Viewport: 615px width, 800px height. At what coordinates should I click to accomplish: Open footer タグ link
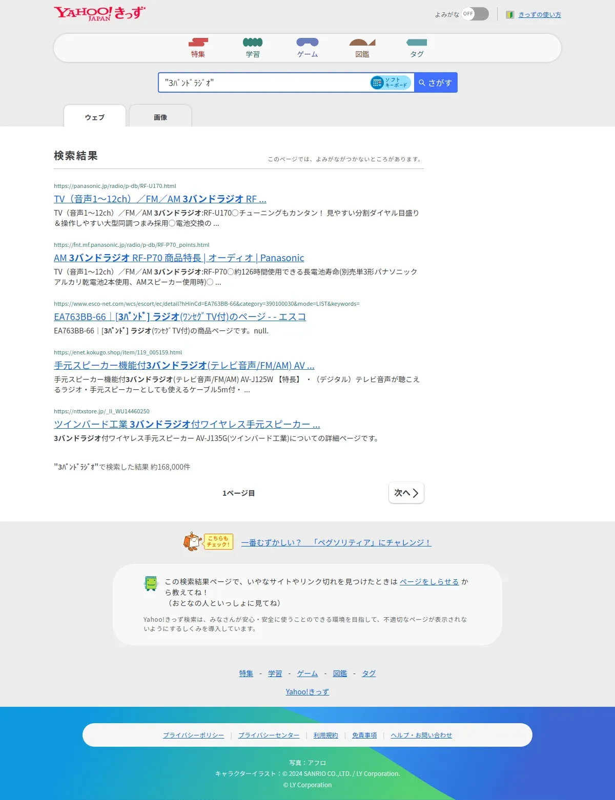[369, 673]
